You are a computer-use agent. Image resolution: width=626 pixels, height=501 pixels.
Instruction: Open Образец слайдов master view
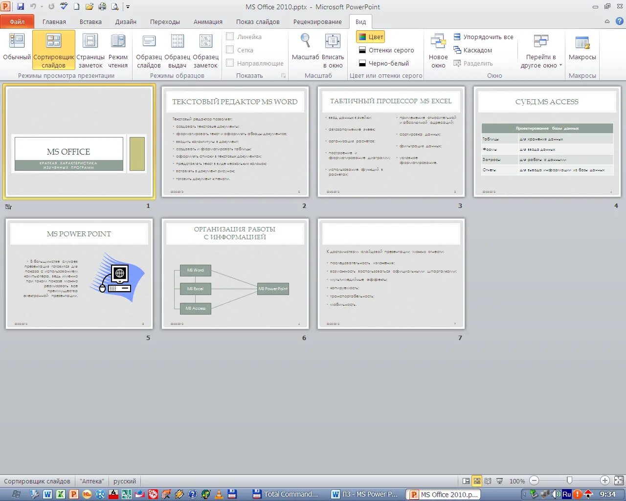[149, 49]
